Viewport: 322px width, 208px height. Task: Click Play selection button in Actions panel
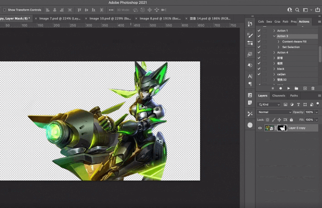coord(288,89)
